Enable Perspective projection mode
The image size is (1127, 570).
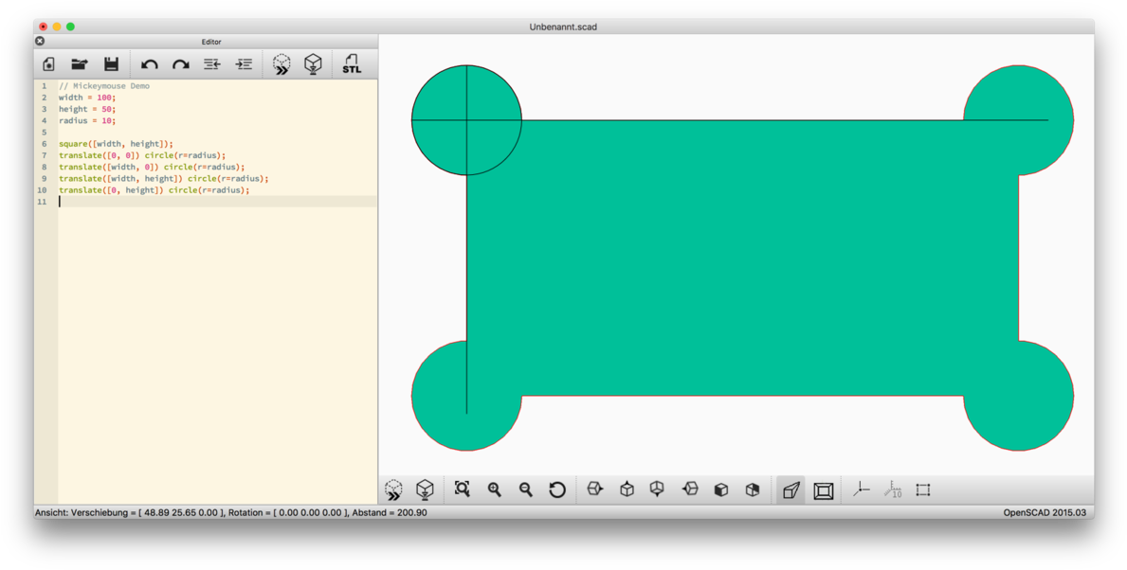pyautogui.click(x=791, y=490)
